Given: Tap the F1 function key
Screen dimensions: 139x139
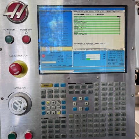Looking at the screenshot, I should coord(43,92).
